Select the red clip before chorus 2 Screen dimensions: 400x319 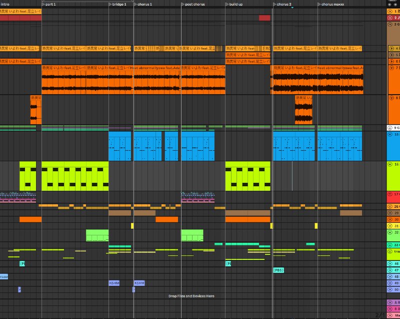click(264, 18)
